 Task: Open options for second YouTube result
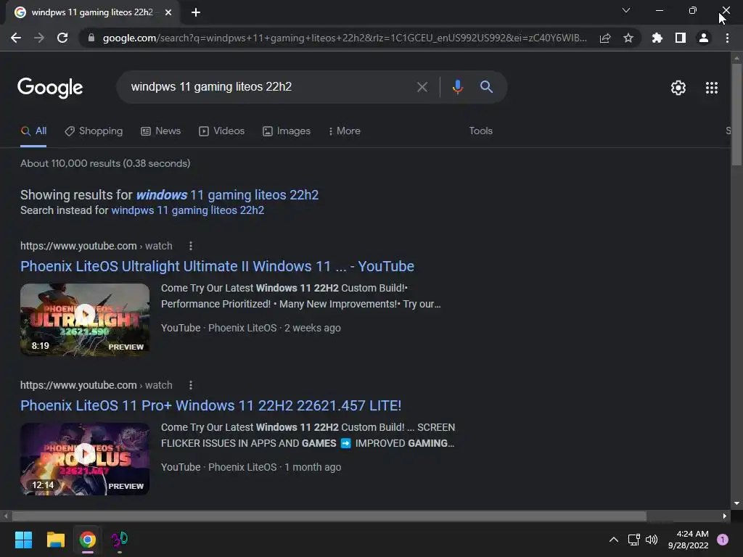tap(191, 385)
